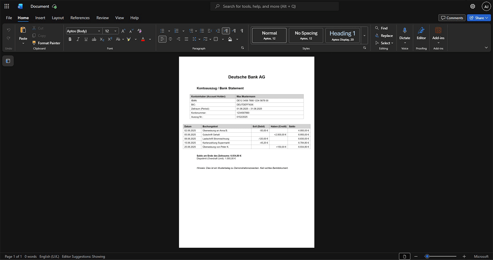Image resolution: width=493 pixels, height=260 pixels.
Task: Justify the paragraph text
Action: coord(186,39)
